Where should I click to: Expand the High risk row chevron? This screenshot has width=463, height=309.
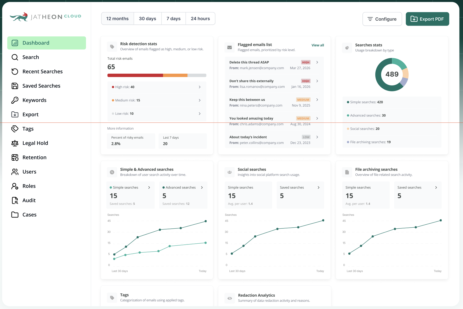200,87
